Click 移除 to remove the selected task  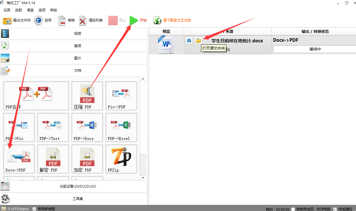(66, 21)
